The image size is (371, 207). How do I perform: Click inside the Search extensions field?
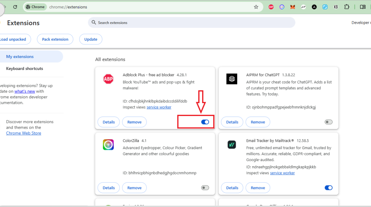(192, 23)
